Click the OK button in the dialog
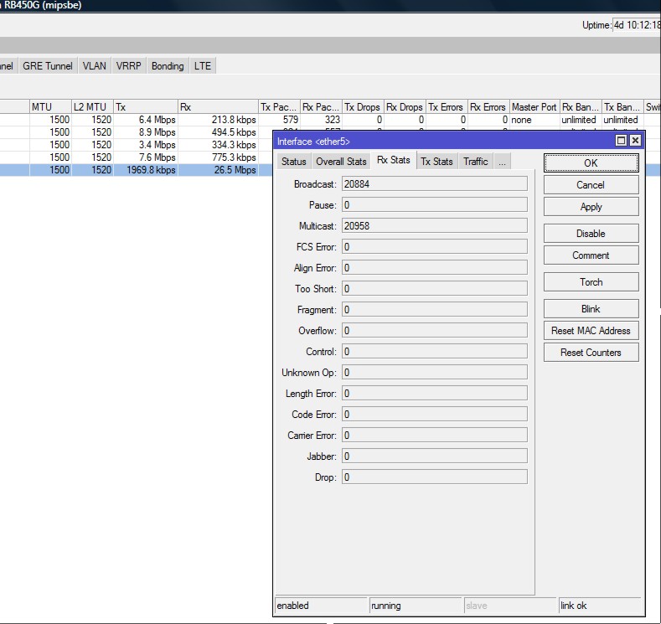 591,163
